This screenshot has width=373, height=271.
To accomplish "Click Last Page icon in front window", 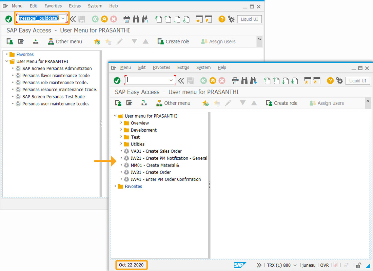I will (294, 81).
